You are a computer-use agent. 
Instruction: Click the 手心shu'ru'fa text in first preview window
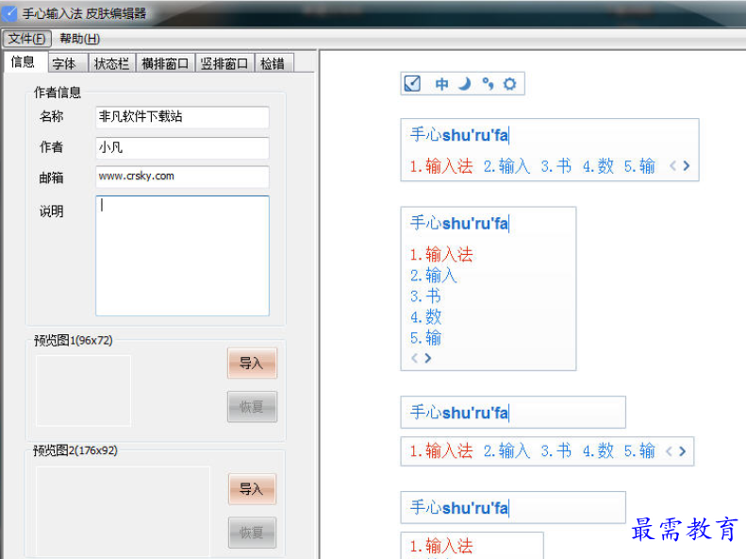click(459, 135)
